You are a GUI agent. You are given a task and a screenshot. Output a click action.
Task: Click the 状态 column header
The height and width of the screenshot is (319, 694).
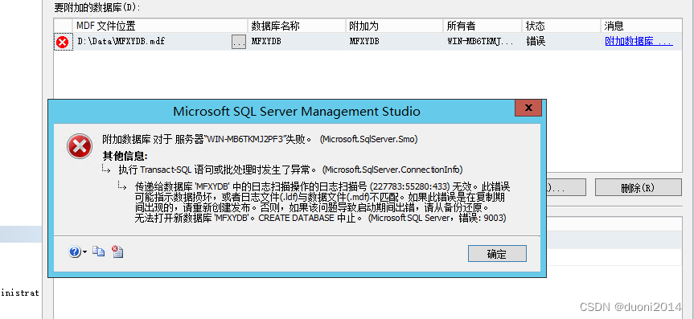[561, 26]
